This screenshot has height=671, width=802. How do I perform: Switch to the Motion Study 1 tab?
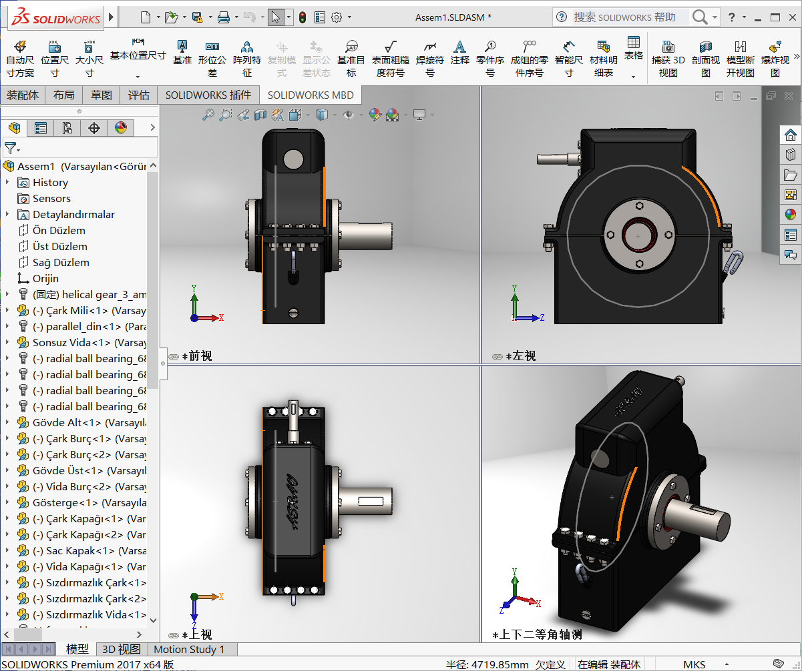190,649
